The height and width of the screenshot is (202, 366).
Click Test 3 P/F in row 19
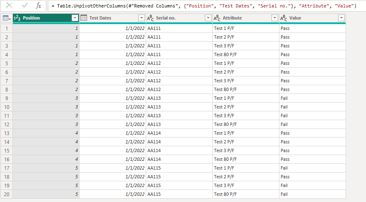coord(246,185)
